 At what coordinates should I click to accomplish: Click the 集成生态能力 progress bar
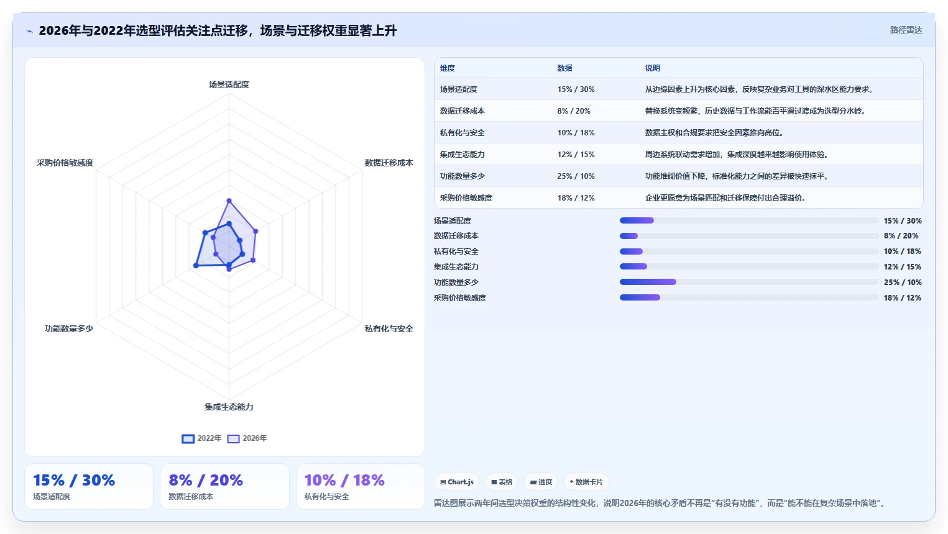(x=749, y=266)
